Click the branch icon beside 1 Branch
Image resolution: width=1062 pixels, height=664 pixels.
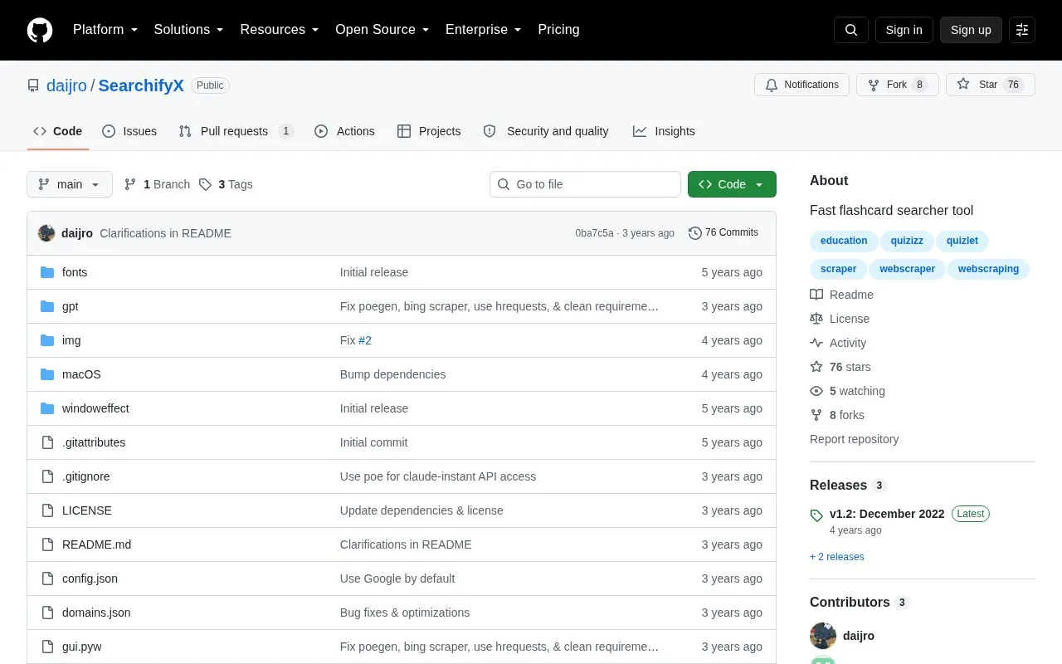point(130,184)
